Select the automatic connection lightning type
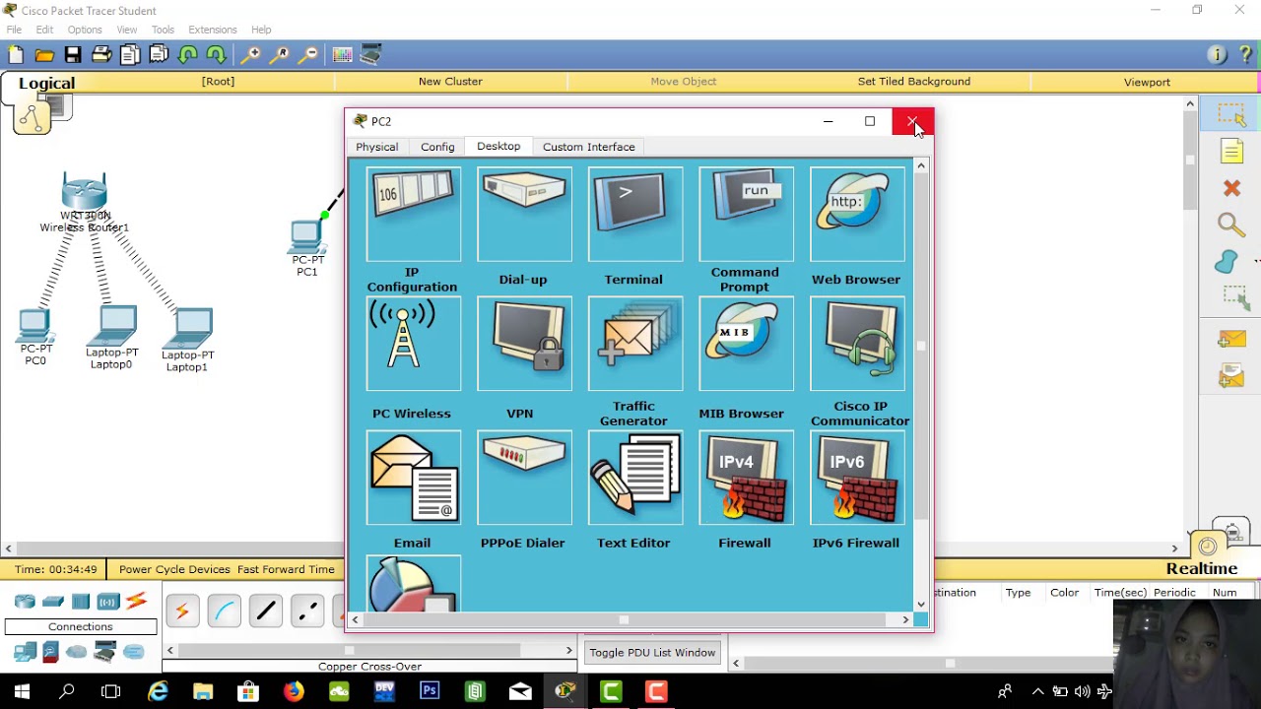Viewport: 1261px width, 709px height. point(182,612)
